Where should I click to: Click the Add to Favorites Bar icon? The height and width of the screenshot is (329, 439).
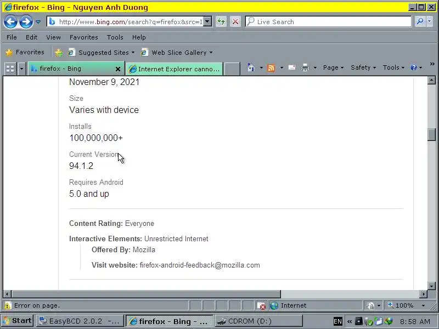(x=59, y=53)
